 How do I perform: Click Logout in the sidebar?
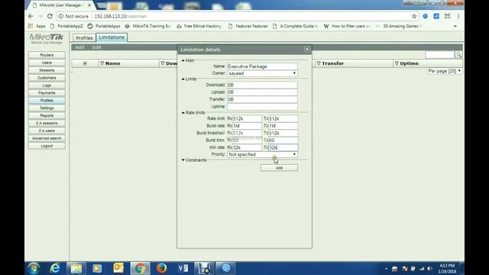point(47,146)
